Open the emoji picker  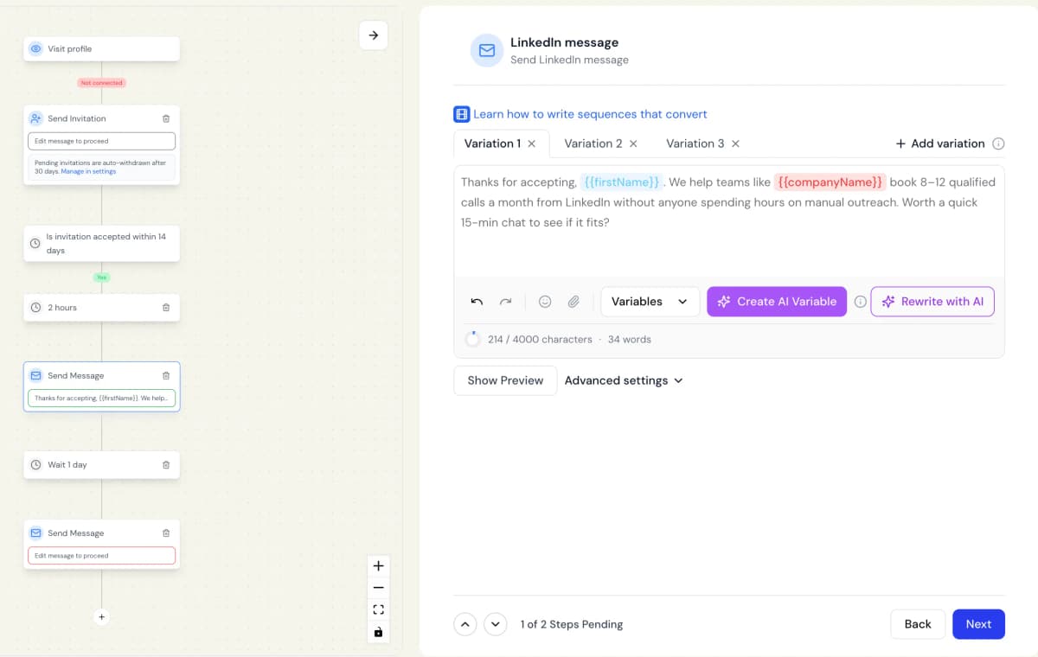(545, 302)
